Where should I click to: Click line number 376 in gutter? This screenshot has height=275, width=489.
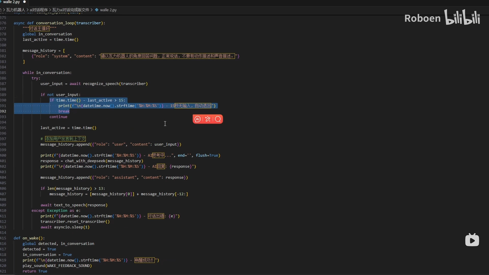tap(3, 23)
